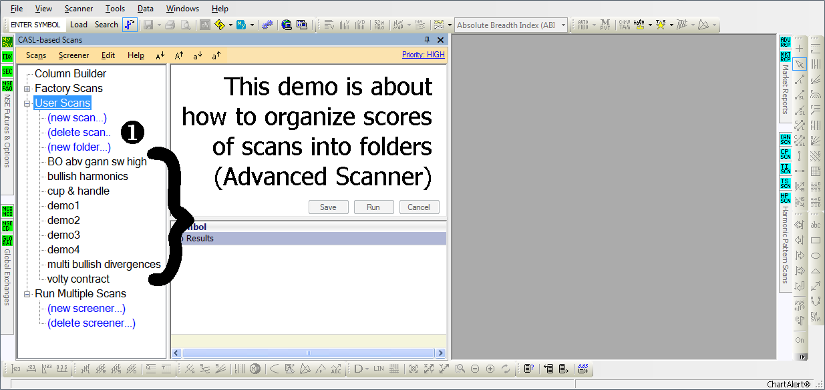Expand the drawing toolbar overflow arrow
Image resolution: width=825 pixels, height=390 pixels.
(802, 357)
